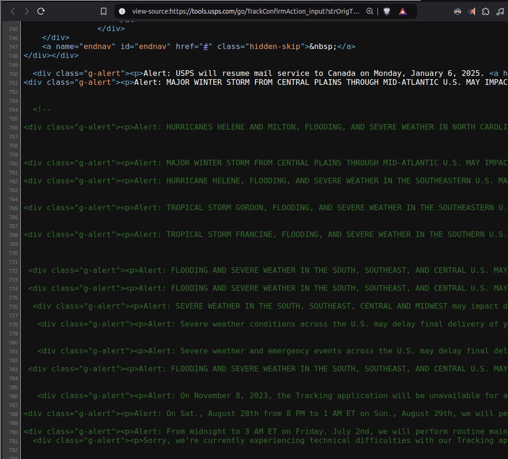
Task: Follow the href "#" link on line 747
Action: point(205,47)
